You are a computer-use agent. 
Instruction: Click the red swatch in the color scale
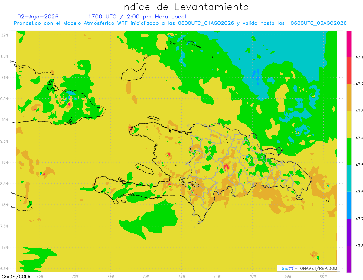349,70
